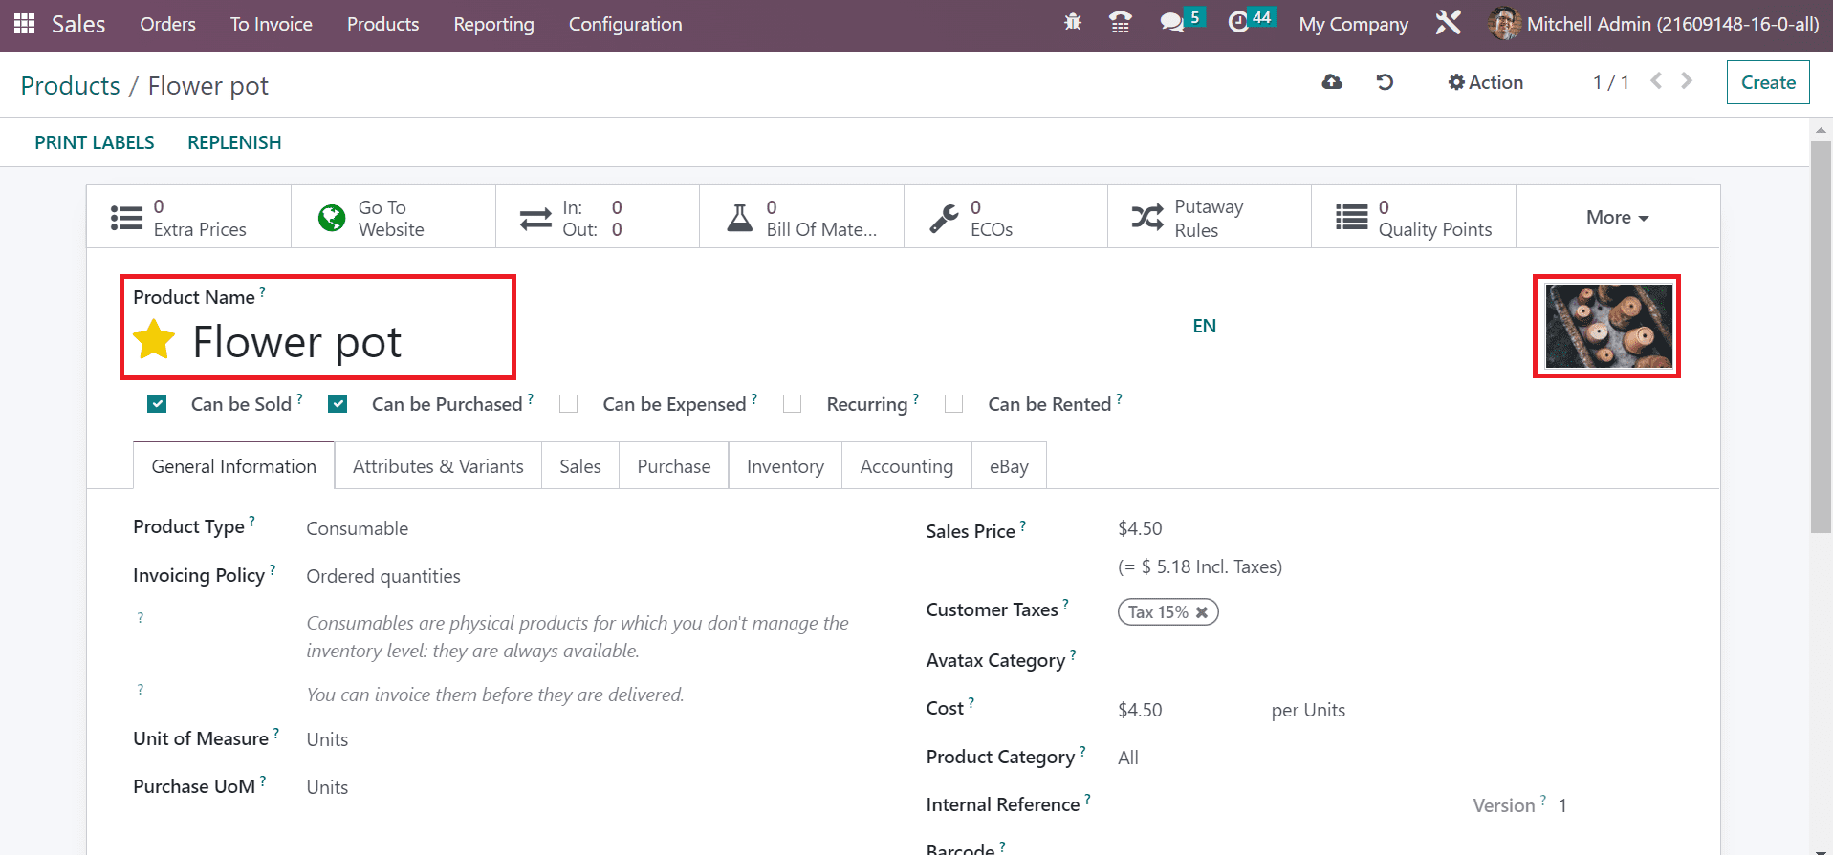Enable the Recurring checkbox
This screenshot has height=855, width=1833.
pyautogui.click(x=793, y=404)
